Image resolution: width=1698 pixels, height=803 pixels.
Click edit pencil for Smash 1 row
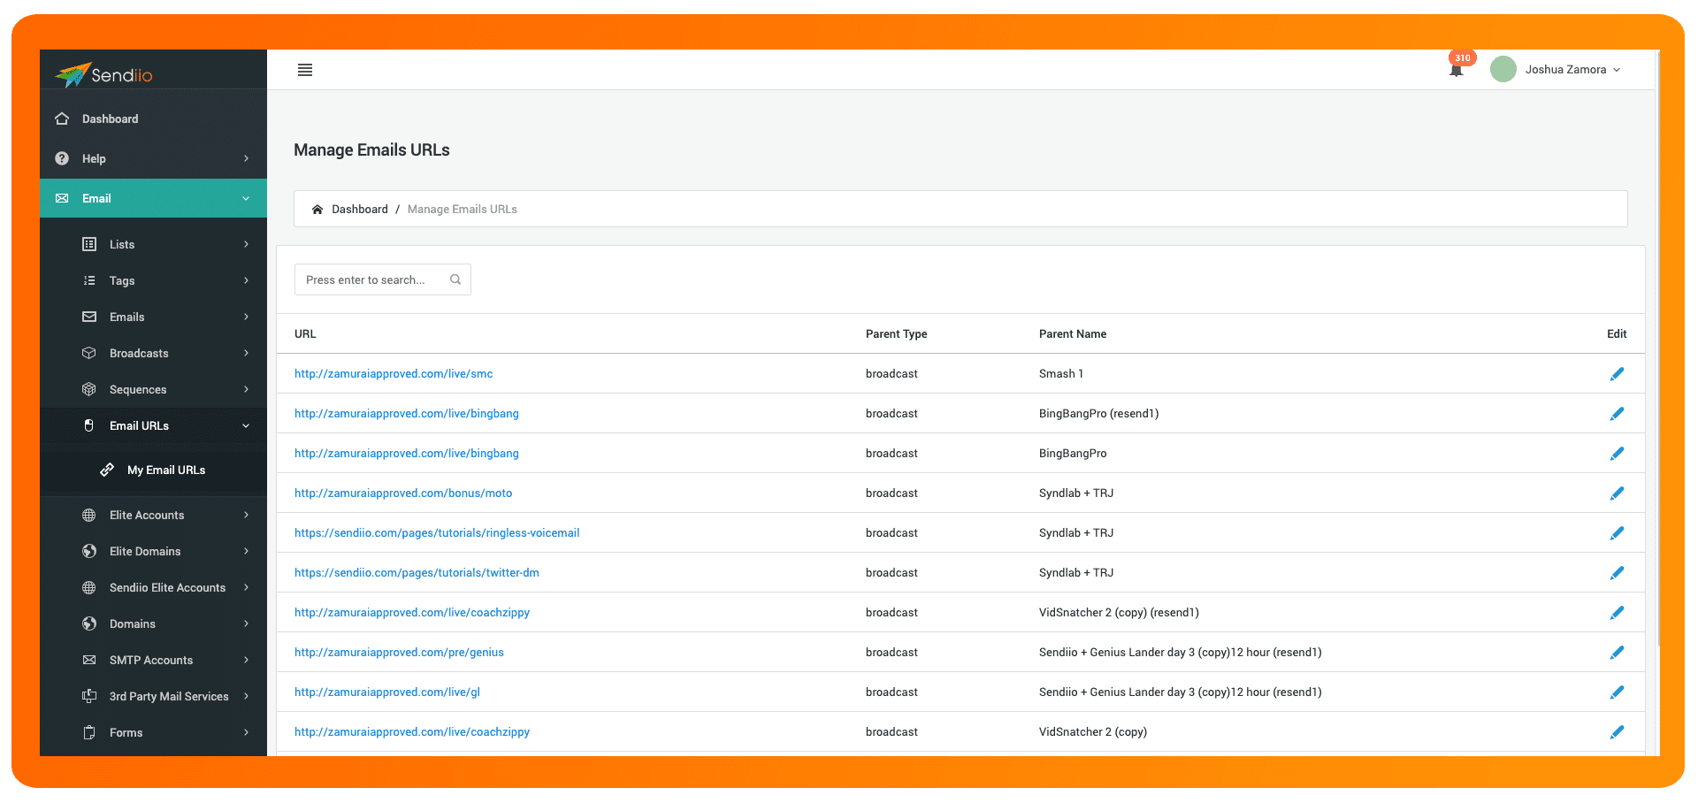click(x=1617, y=374)
